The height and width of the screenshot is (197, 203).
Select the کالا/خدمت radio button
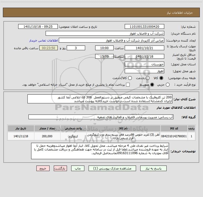[130, 78]
